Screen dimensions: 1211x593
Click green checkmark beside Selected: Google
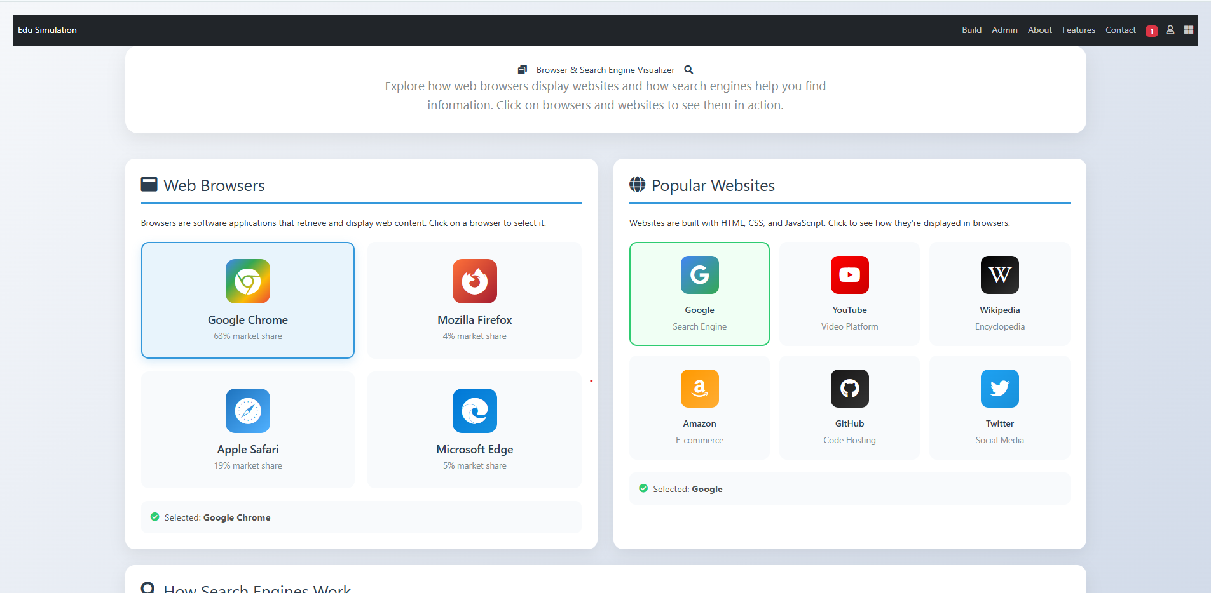643,488
